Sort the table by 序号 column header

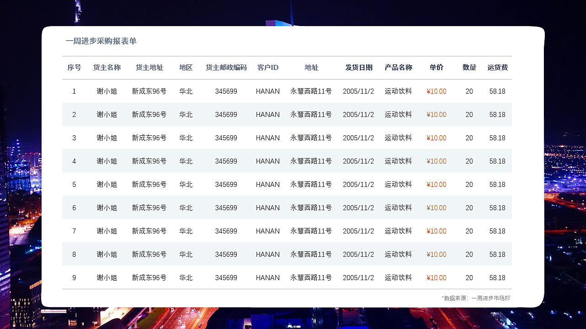pyautogui.click(x=74, y=67)
